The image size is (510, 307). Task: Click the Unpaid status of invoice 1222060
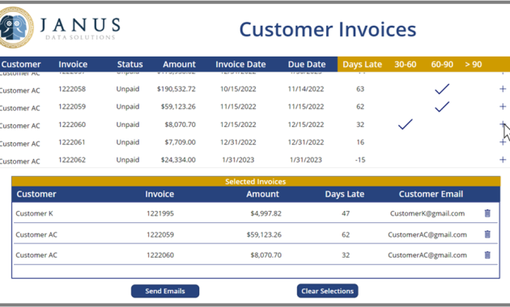click(128, 124)
